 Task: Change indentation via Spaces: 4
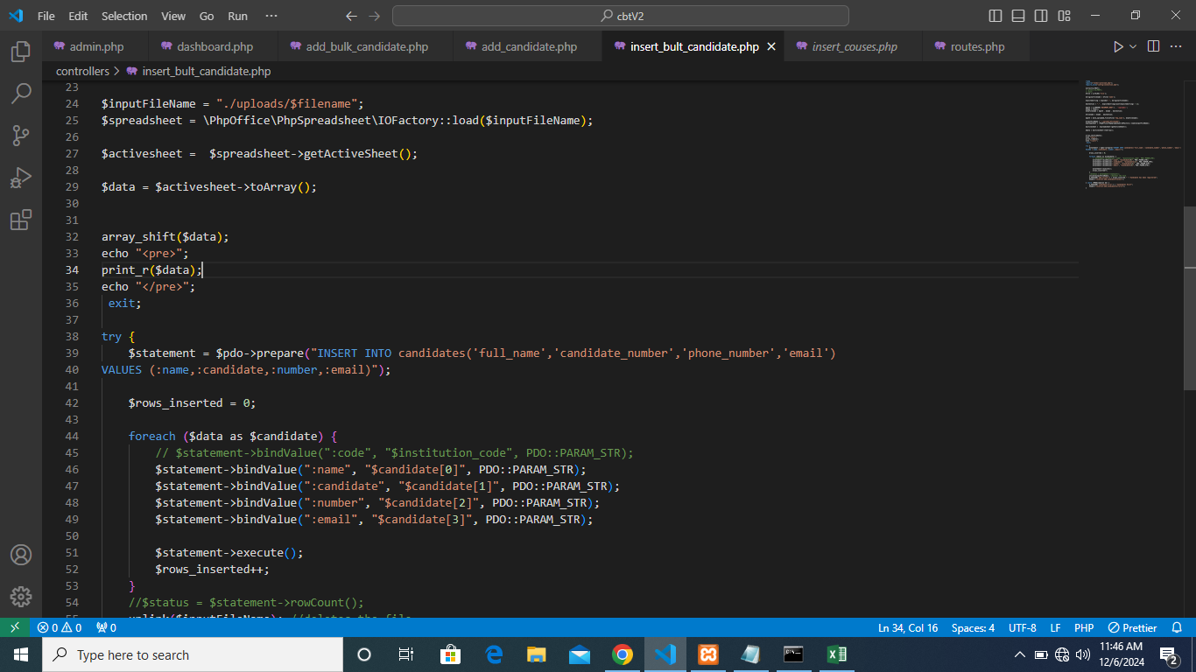coord(973,627)
